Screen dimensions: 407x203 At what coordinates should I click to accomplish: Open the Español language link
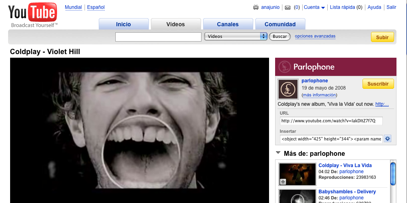coord(96,7)
